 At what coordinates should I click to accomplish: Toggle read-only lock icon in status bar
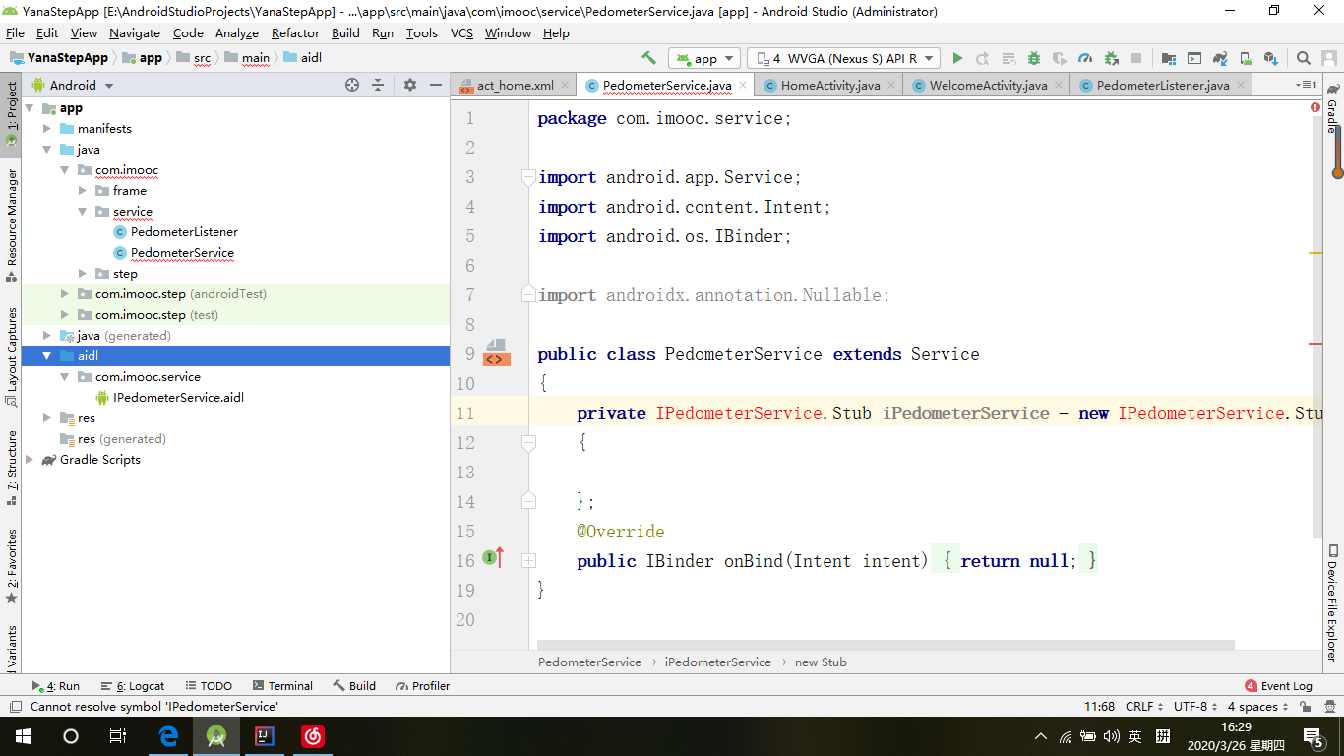coord(1305,707)
